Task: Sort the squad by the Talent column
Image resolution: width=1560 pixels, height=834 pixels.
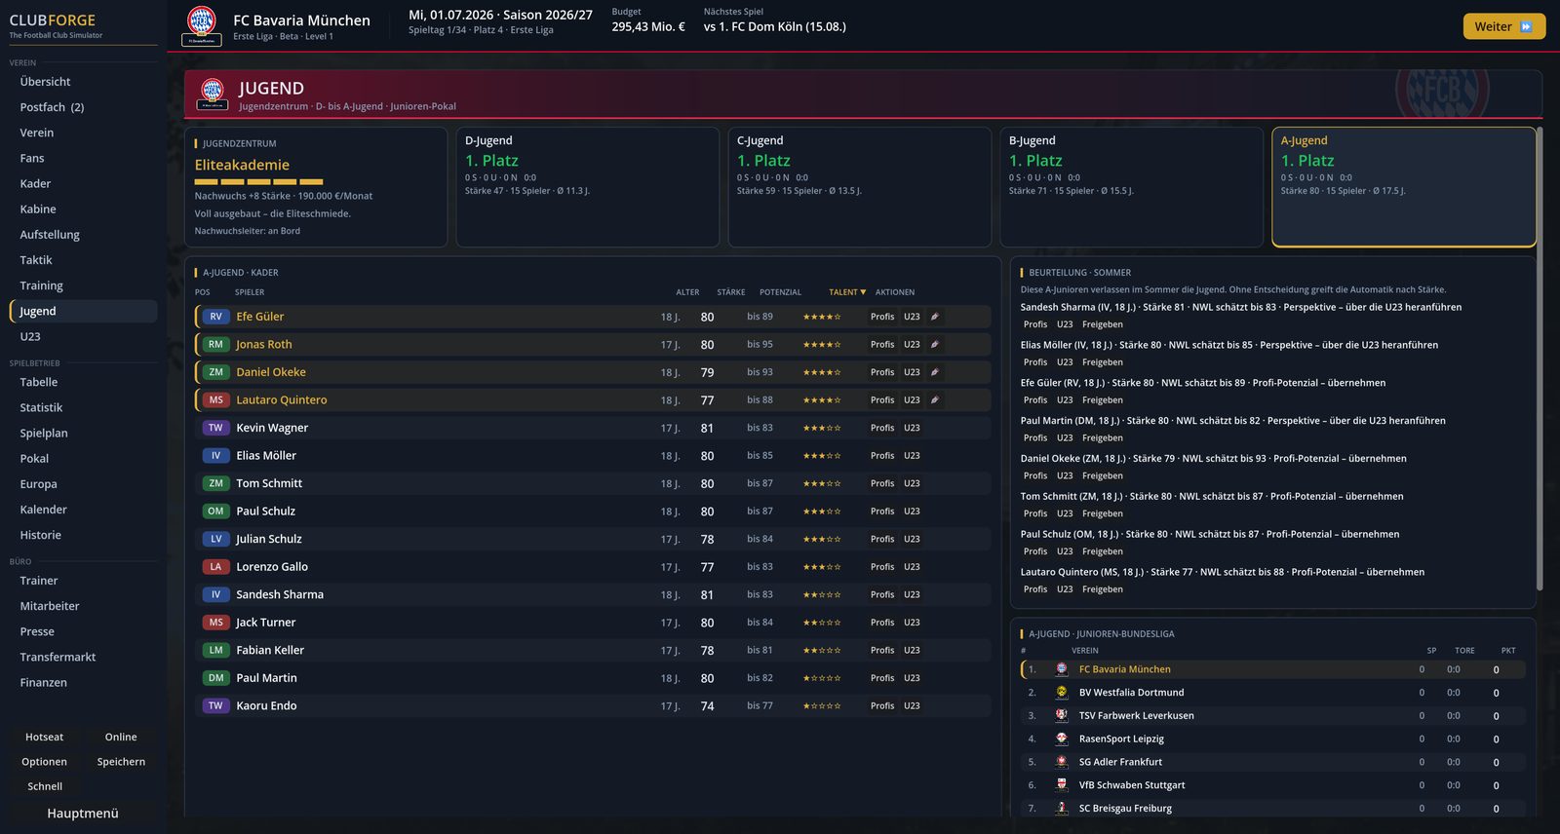Action: click(x=847, y=292)
